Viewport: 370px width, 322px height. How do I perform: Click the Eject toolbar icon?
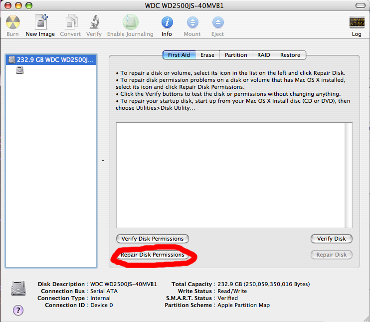218,22
